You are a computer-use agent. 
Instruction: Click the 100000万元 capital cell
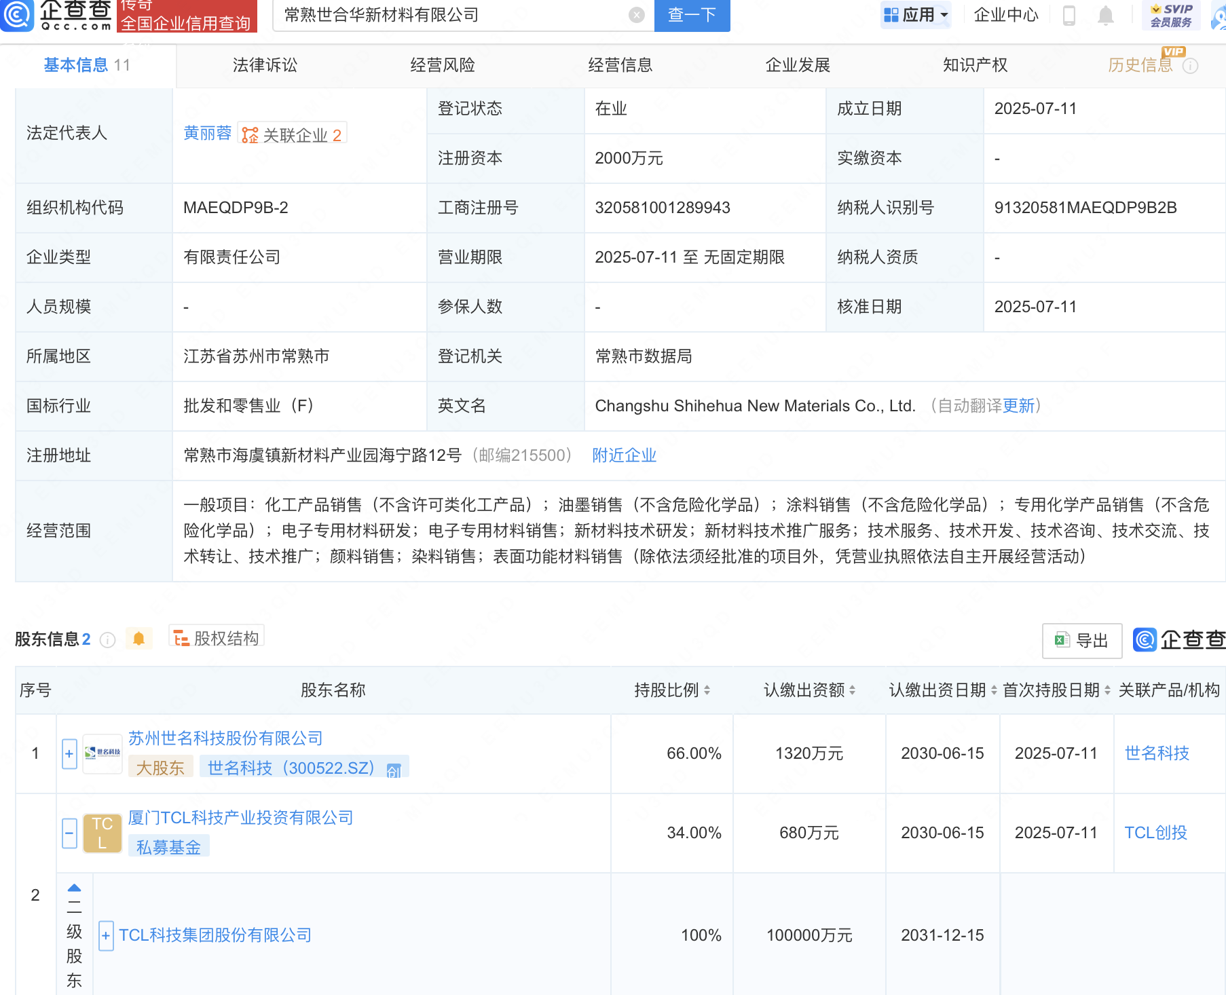[x=809, y=935]
